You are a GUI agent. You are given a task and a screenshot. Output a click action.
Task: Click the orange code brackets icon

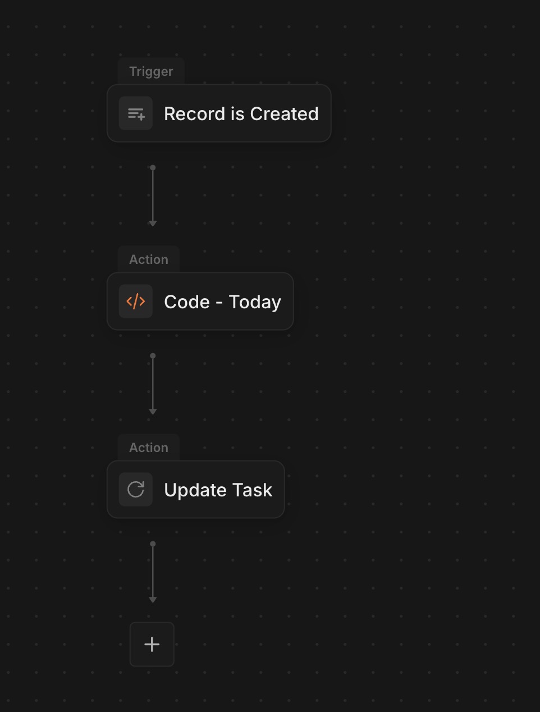point(136,302)
